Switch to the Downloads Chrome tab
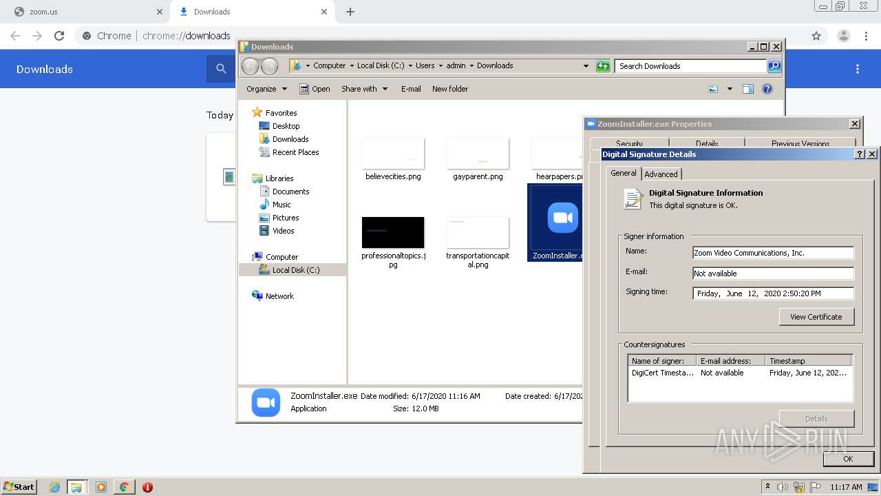Viewport: 881px width, 496px height. click(251, 12)
